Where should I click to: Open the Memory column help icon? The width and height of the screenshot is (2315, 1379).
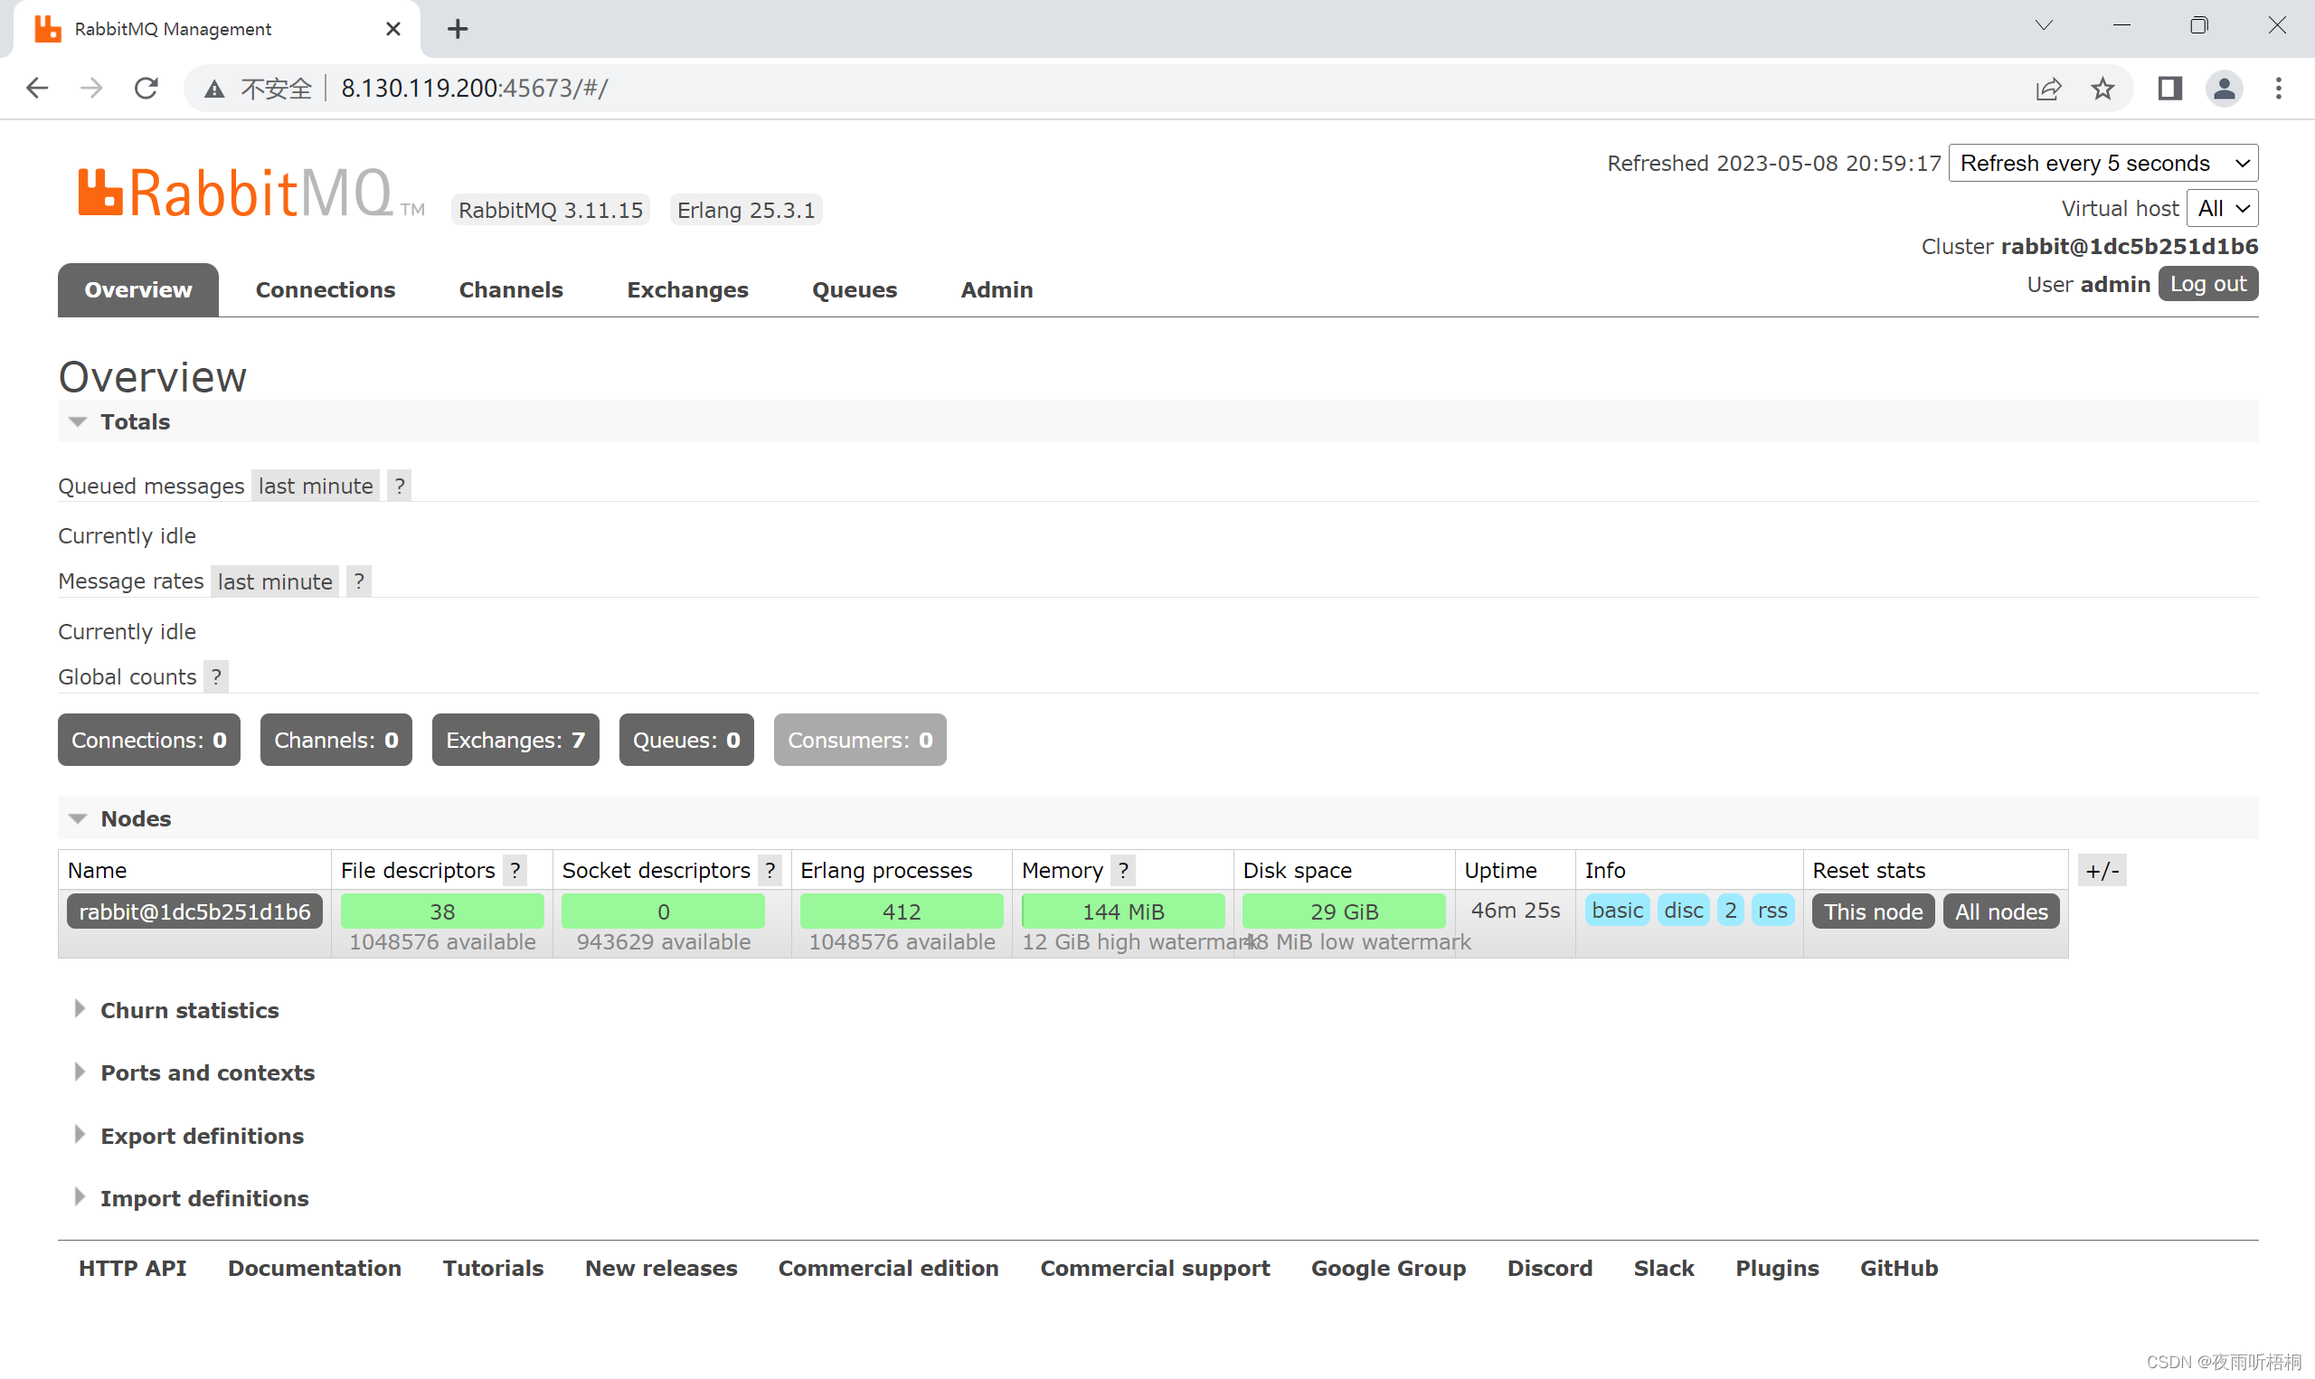coord(1123,871)
